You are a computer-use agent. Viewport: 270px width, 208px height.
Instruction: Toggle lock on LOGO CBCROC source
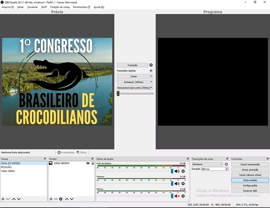(93, 163)
